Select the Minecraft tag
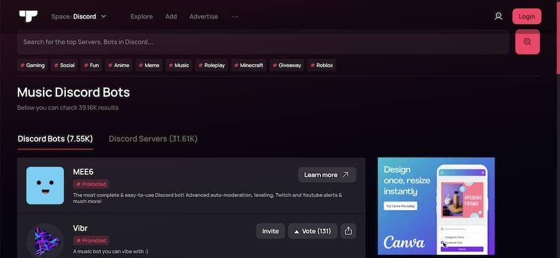This screenshot has height=258, width=560. [248, 65]
